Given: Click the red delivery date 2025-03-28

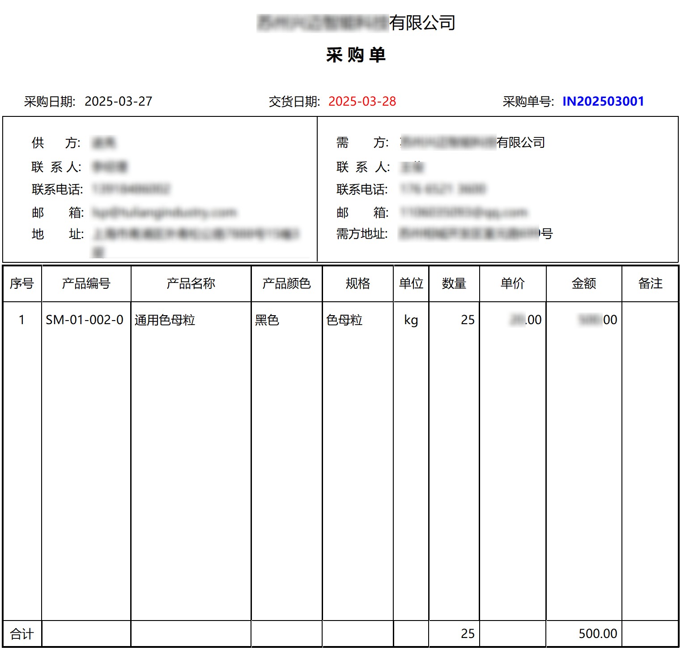Looking at the screenshot, I should (x=362, y=101).
